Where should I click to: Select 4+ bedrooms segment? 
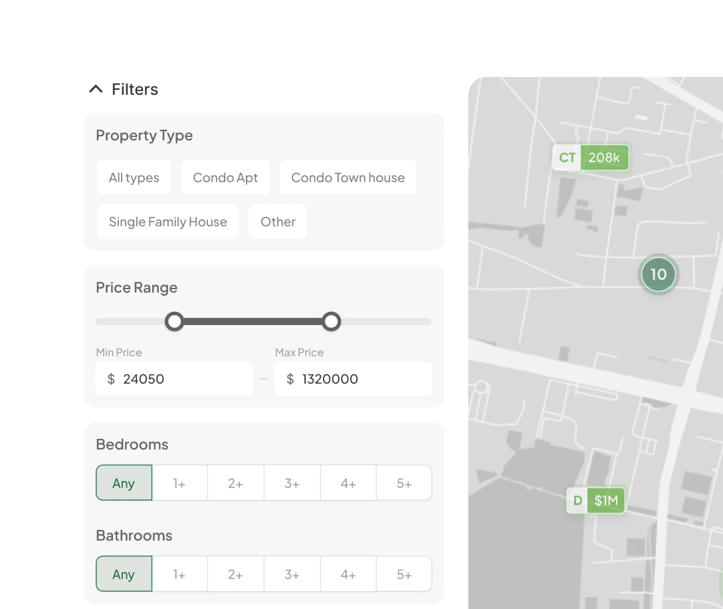[x=348, y=483]
